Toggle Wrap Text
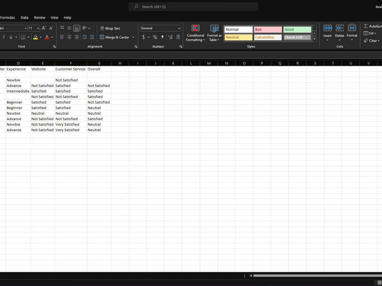382x286 pixels. [x=110, y=29]
